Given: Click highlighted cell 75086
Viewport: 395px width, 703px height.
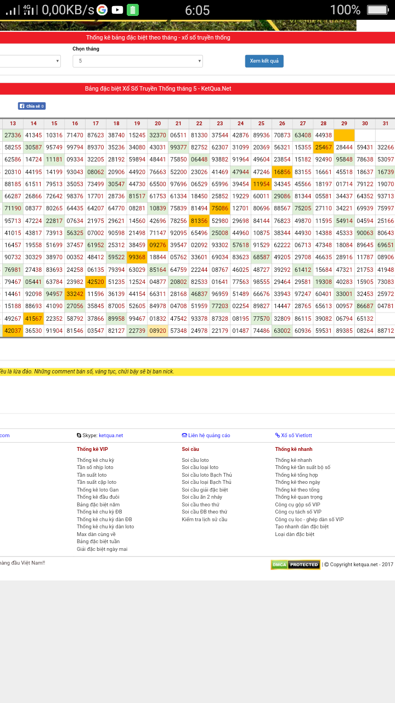Looking at the screenshot, I should point(220,208).
